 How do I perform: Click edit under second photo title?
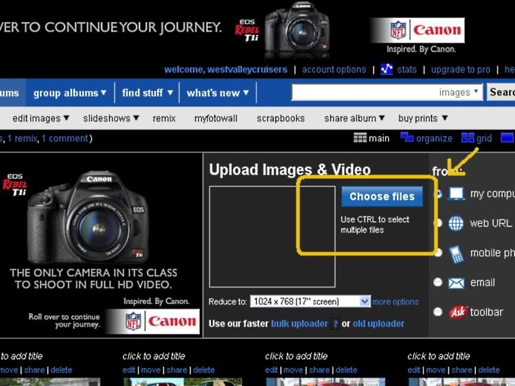coord(129,370)
